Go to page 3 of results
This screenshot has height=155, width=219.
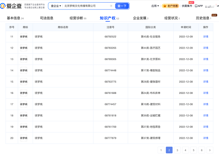point(177,150)
